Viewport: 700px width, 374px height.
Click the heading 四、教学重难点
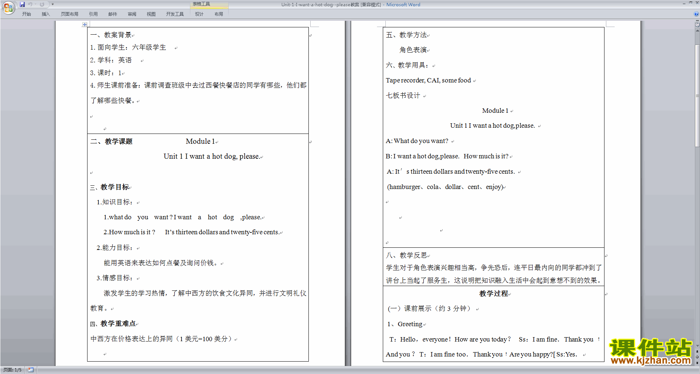pyautogui.click(x=113, y=324)
